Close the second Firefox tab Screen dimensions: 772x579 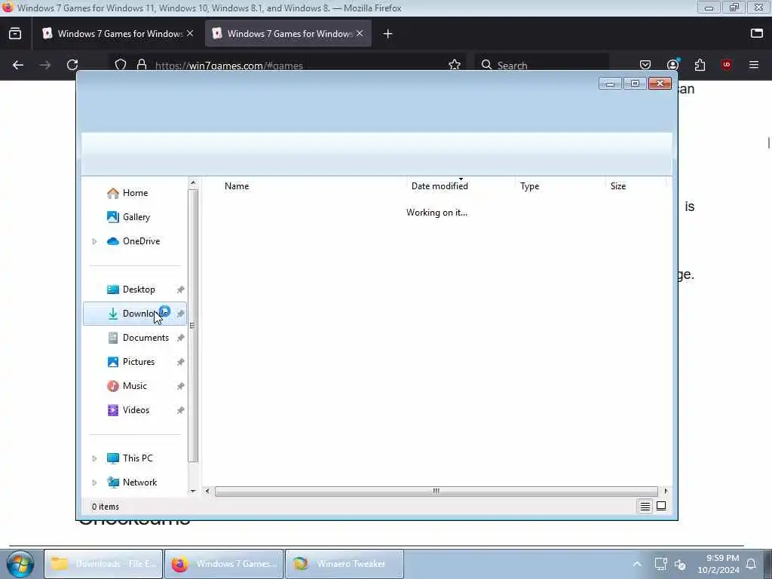pyautogui.click(x=360, y=33)
